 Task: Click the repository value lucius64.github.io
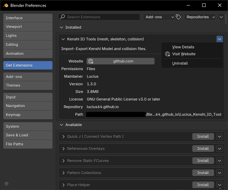click(103, 107)
